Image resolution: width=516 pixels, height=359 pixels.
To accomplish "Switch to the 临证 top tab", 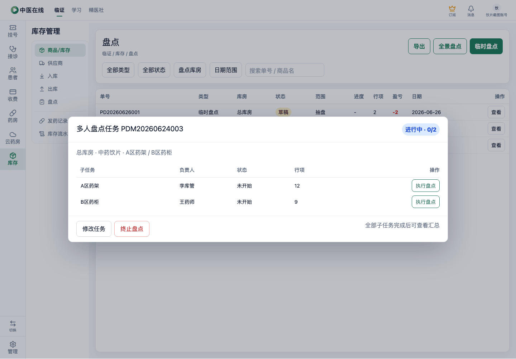I will (x=59, y=10).
